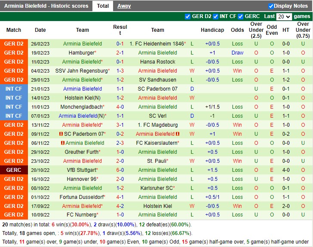Image resolution: width=313 pixels, height=247 pixels.
Task: Click red card icon right of Arminia Bielefeld on 09/11/22
Action: [178, 134]
